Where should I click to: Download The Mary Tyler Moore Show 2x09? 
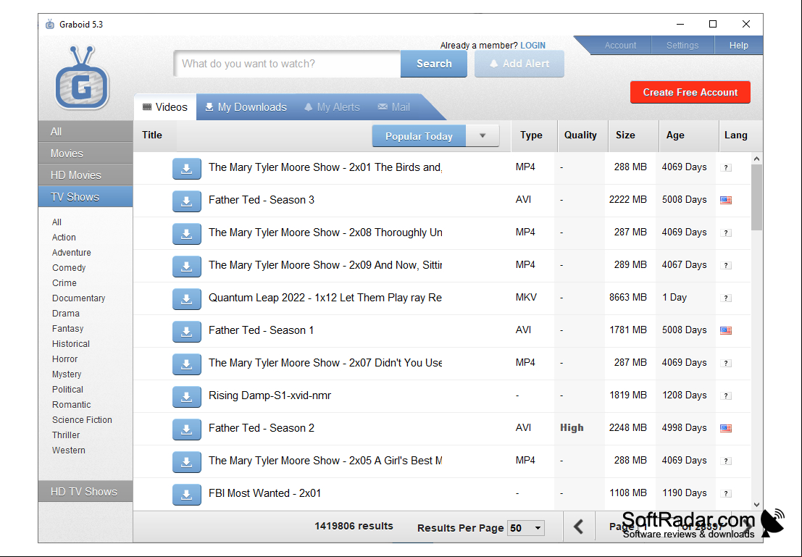point(187,267)
